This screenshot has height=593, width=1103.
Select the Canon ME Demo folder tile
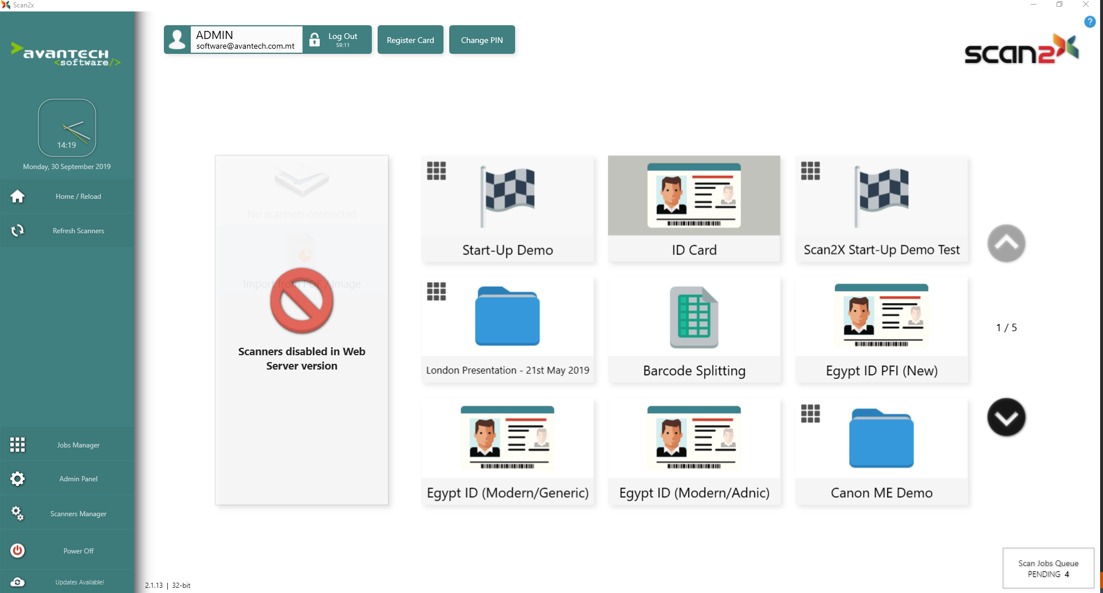[x=881, y=452]
